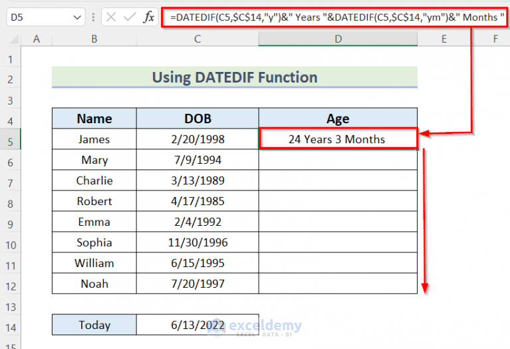The width and height of the screenshot is (510, 349).
Task: Select column A header
Action: click(x=37, y=39)
